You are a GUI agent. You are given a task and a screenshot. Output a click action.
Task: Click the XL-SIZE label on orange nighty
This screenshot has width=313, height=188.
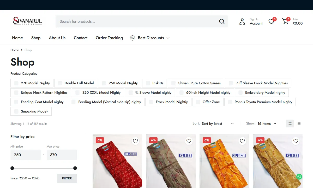click(239, 156)
